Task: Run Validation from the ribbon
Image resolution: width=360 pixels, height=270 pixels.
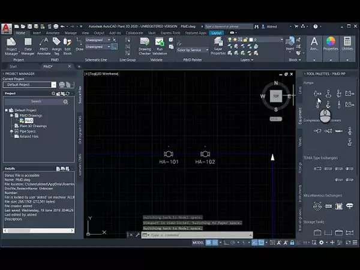Action: [160, 47]
